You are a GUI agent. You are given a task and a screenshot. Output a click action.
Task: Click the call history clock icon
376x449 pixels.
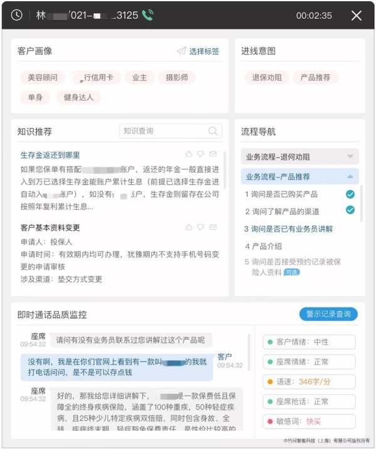coord(17,15)
